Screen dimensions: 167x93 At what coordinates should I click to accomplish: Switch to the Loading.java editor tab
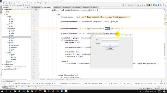67,7
